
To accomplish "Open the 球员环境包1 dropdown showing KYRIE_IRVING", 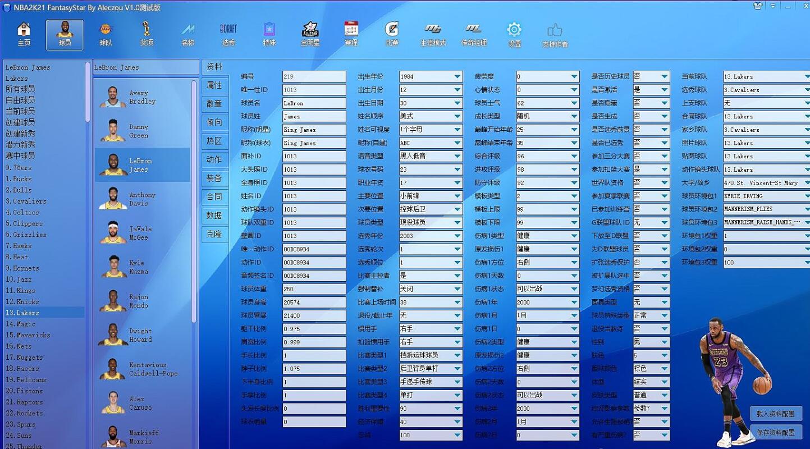I will [x=766, y=196].
